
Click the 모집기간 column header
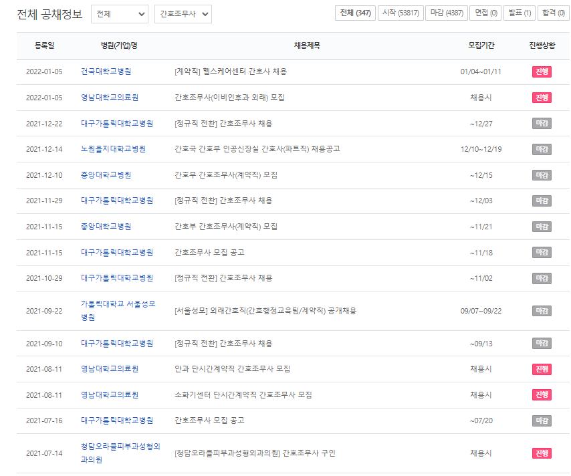481,45
